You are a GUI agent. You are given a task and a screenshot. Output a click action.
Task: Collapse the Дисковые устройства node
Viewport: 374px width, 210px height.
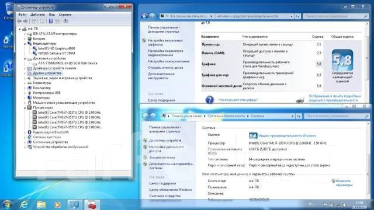point(25,58)
